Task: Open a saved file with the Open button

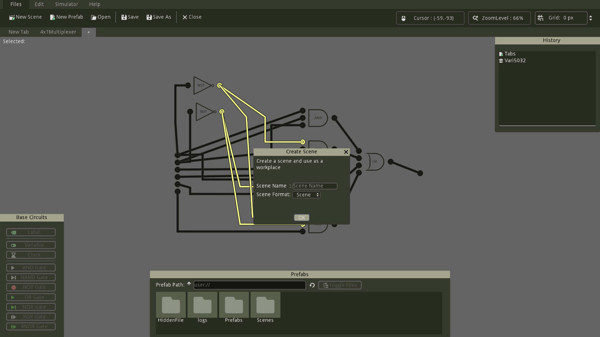Action: (101, 17)
